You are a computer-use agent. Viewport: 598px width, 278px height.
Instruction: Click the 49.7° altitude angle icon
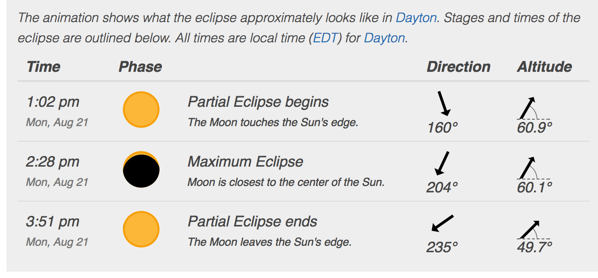coord(533,229)
